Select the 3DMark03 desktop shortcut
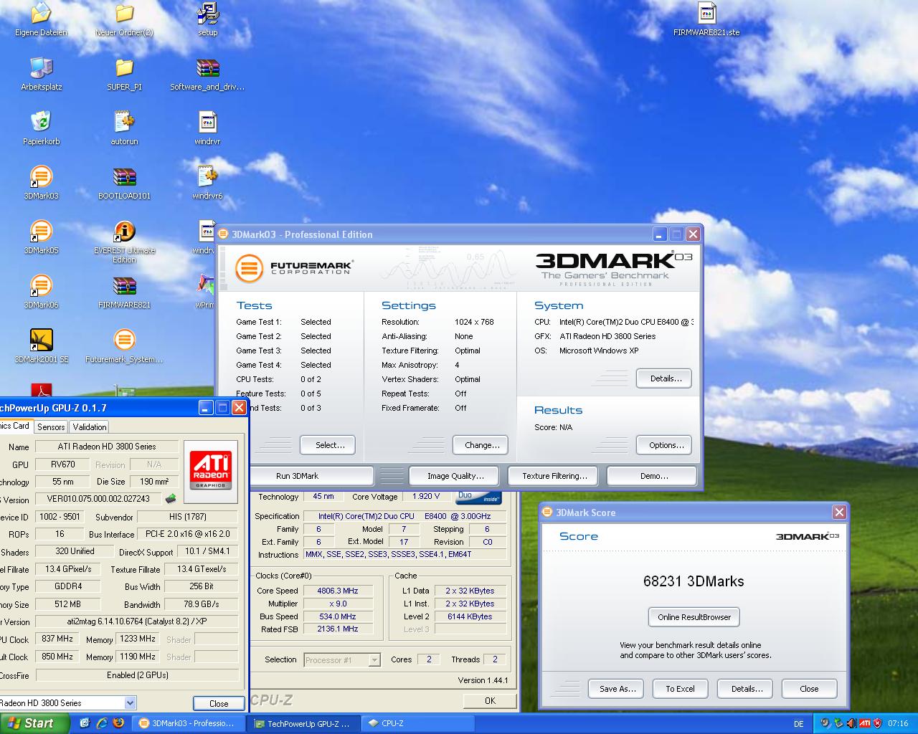The height and width of the screenshot is (734, 918). (41, 177)
